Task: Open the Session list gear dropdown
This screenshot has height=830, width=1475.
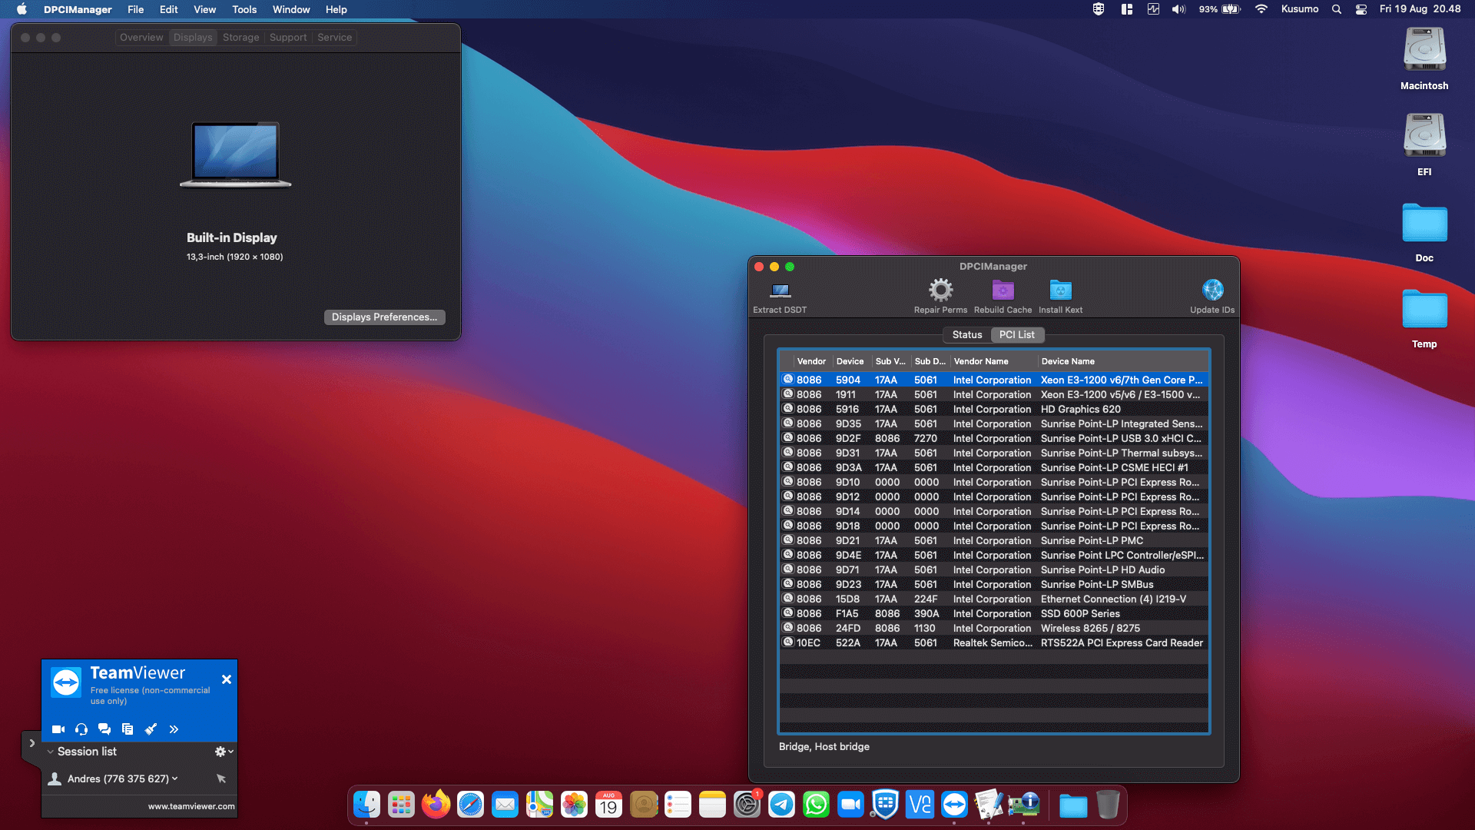Action: point(224,752)
